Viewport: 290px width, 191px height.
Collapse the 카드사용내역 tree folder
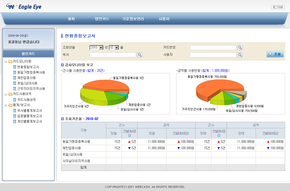coord(6,94)
